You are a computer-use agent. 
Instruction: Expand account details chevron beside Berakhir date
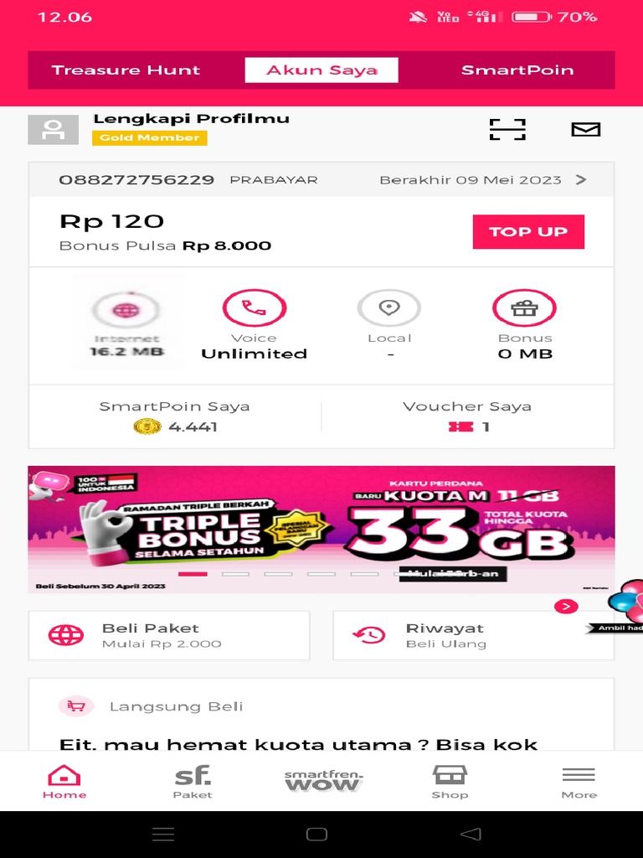point(581,179)
